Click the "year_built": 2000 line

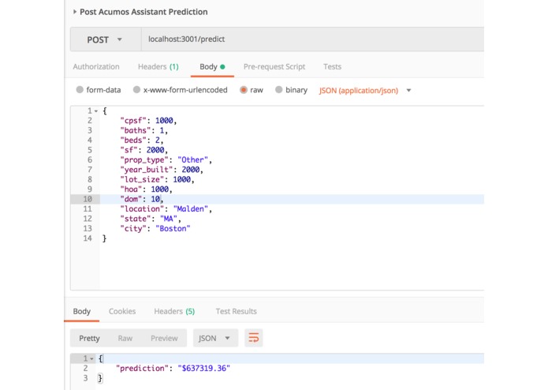[162, 170]
